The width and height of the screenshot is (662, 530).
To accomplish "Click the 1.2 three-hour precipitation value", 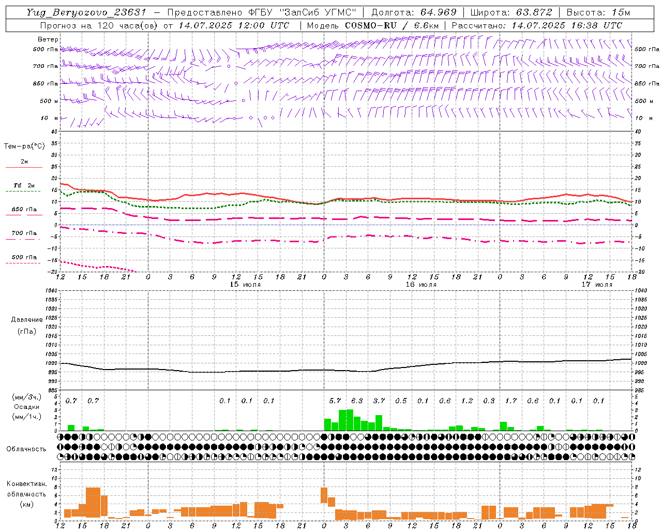I will (x=467, y=401).
